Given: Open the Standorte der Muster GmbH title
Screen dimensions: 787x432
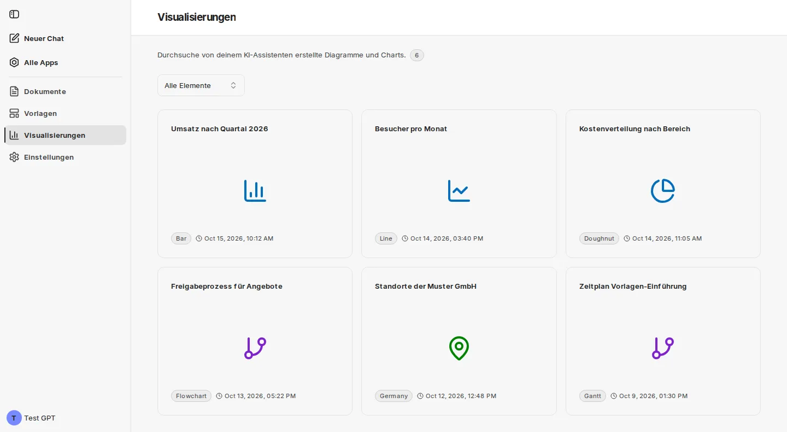Looking at the screenshot, I should 426,287.
